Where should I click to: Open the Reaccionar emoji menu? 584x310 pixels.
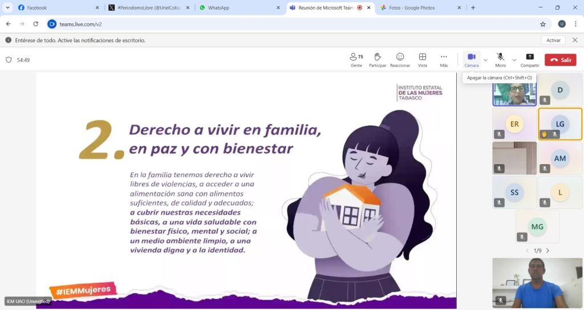[400, 59]
